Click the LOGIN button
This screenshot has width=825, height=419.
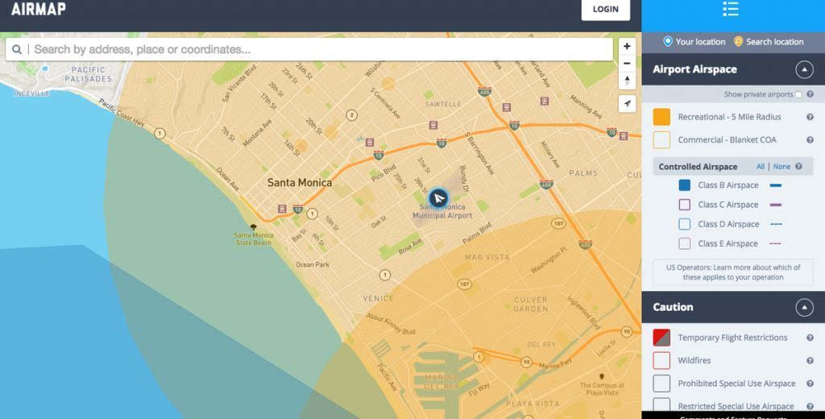[605, 10]
